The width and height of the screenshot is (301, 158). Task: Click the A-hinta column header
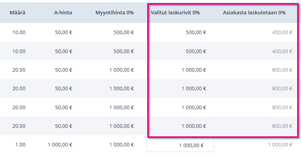(x=63, y=12)
